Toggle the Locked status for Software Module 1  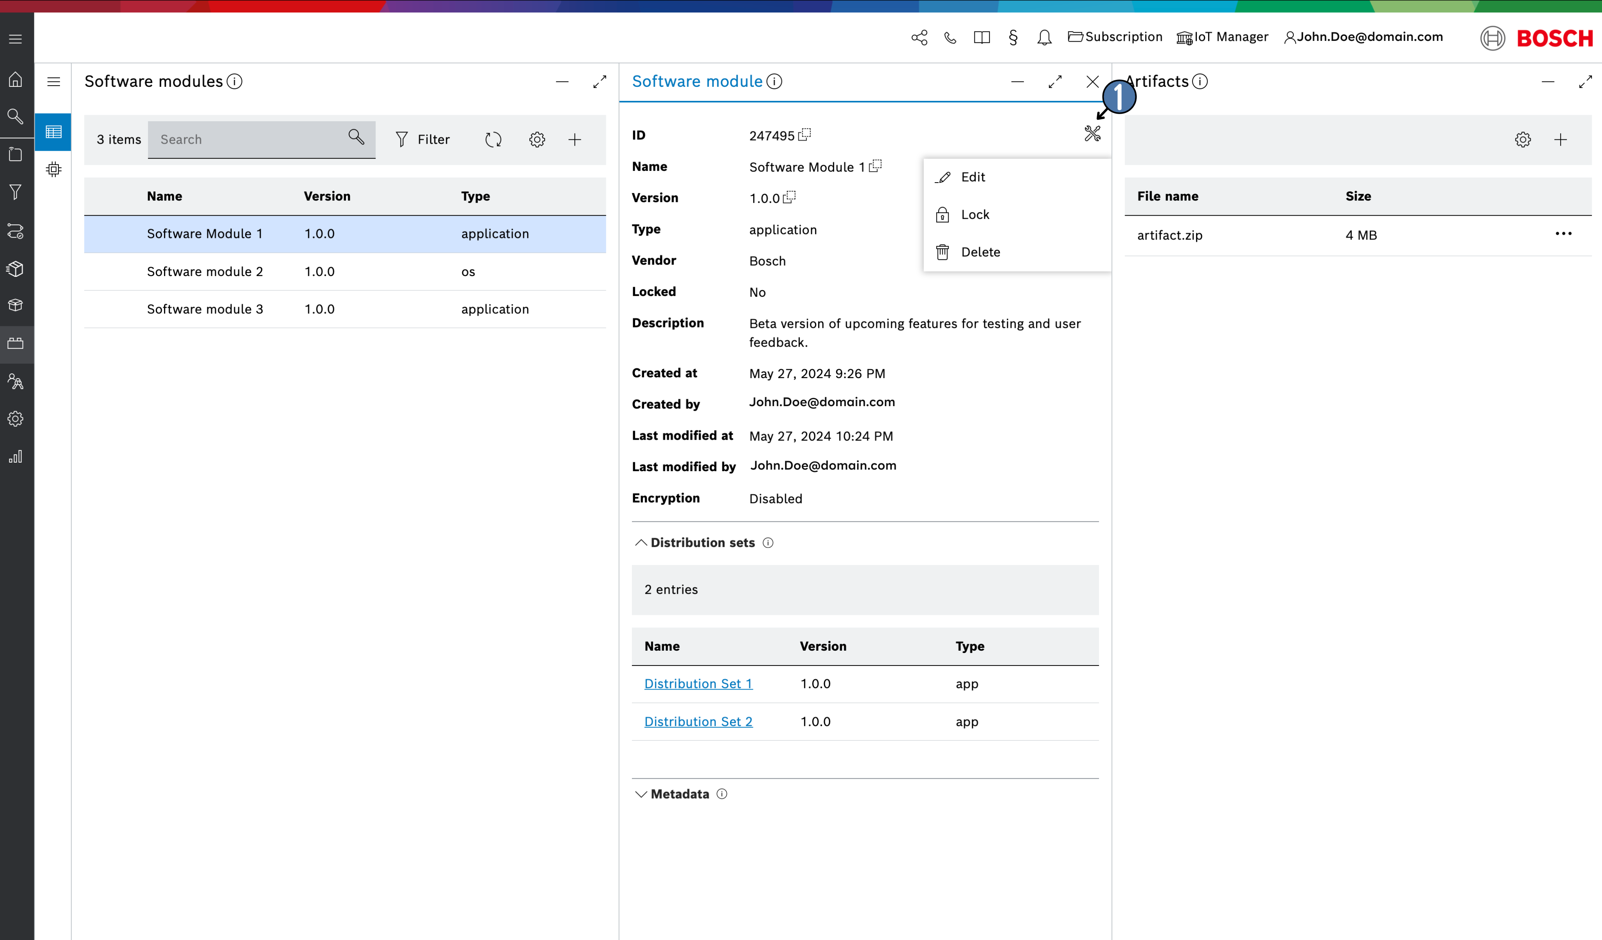tap(975, 214)
